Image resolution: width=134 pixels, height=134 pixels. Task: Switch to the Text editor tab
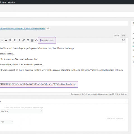123,36
